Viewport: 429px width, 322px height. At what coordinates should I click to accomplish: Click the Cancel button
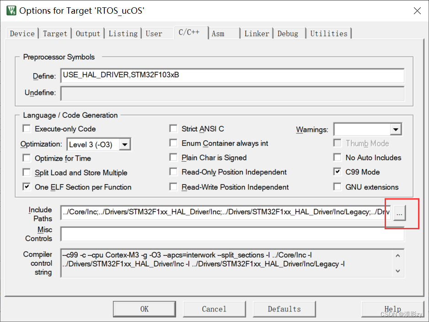(x=214, y=309)
